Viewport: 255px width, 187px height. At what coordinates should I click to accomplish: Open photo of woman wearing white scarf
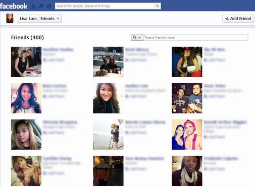coord(187,171)
